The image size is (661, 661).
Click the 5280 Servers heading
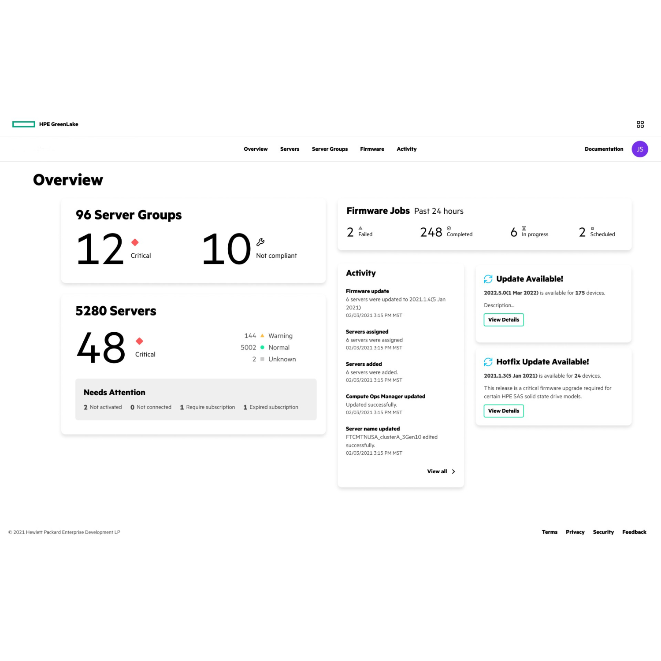[x=116, y=311]
